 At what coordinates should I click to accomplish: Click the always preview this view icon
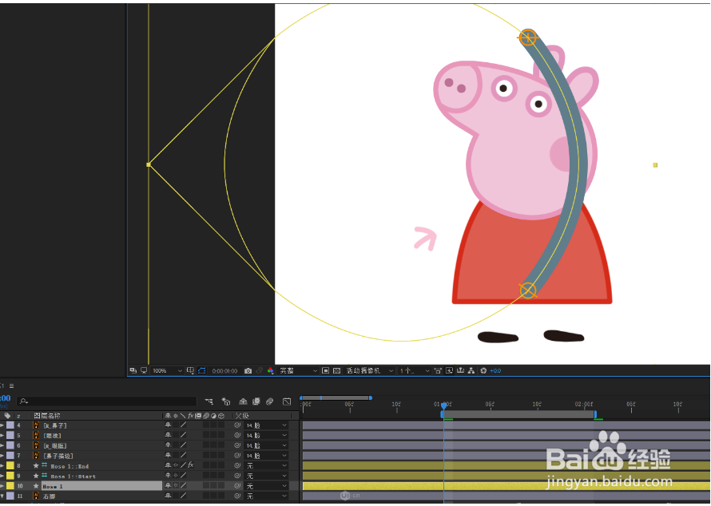[x=133, y=370]
